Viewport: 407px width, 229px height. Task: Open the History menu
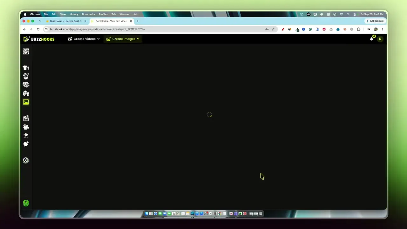click(x=74, y=14)
